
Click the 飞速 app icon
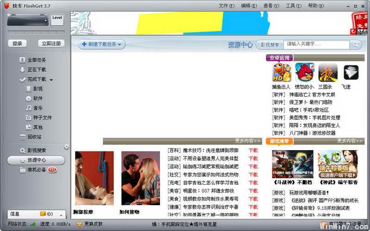click(x=351, y=73)
